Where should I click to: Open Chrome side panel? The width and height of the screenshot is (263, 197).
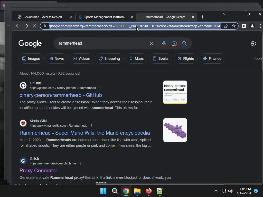coord(244,26)
